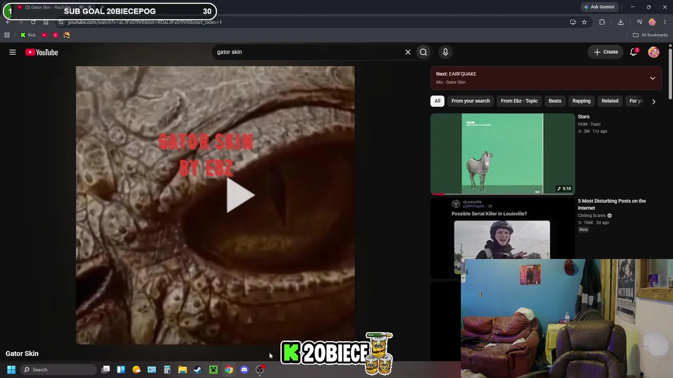
Task: Open File Explorer from taskbar
Action: (x=182, y=370)
